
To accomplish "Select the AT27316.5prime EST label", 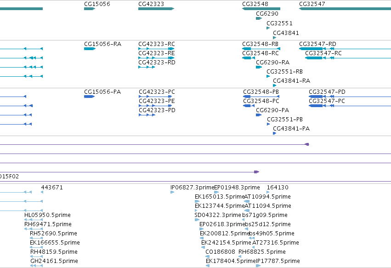I will point(276,243).
